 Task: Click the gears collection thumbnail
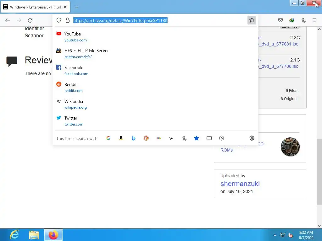(290, 147)
